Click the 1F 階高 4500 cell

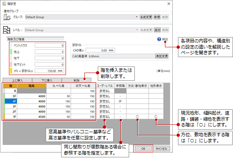32,117
